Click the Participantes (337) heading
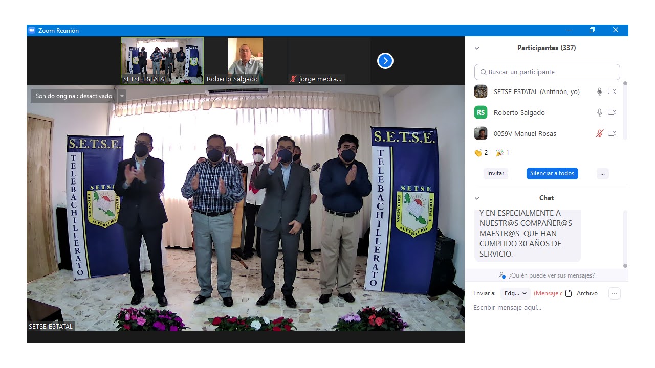The image size is (655, 368). tap(546, 48)
